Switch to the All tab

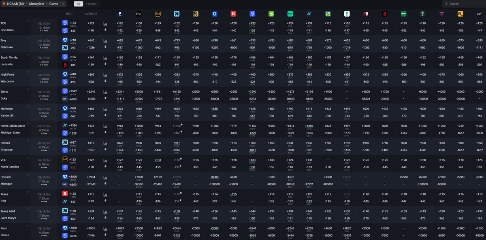click(x=79, y=4)
